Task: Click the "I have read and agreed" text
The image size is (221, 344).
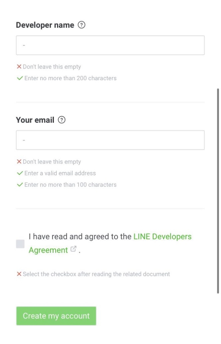Action: click(x=80, y=236)
